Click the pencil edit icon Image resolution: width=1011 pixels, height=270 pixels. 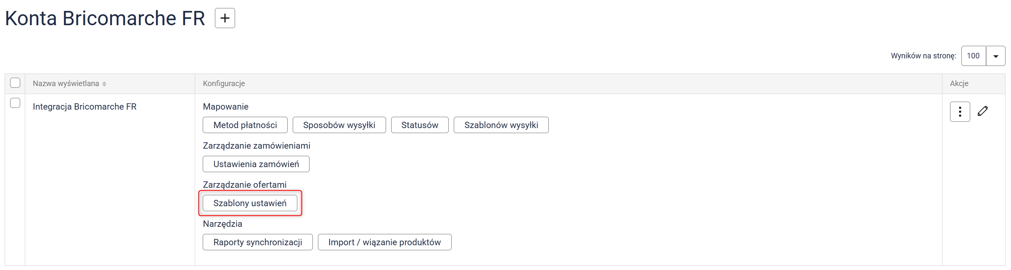pyautogui.click(x=982, y=111)
